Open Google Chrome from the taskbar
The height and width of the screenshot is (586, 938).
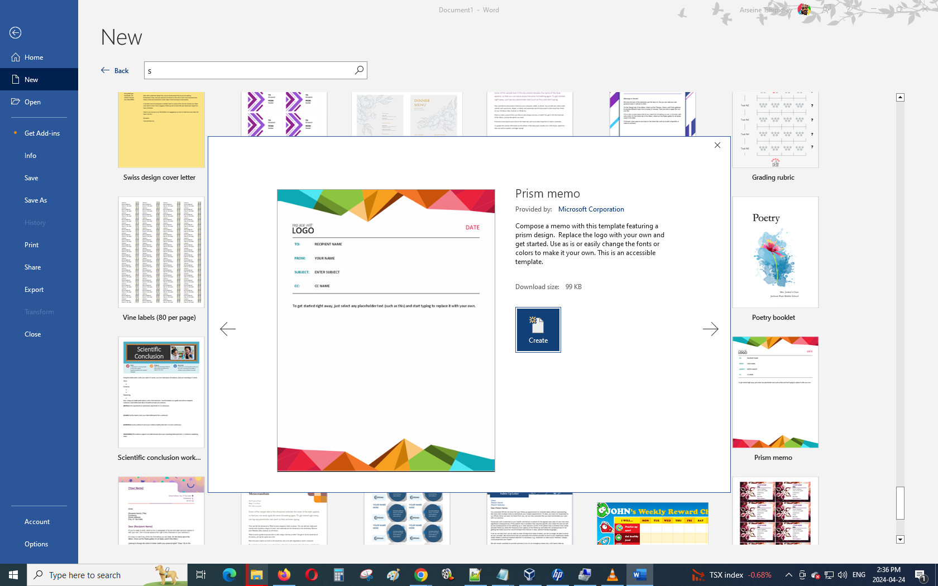coord(421,575)
